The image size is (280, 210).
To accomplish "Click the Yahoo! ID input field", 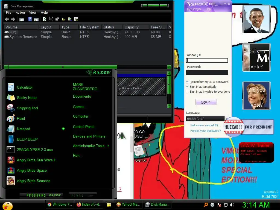I will [x=207, y=60].
